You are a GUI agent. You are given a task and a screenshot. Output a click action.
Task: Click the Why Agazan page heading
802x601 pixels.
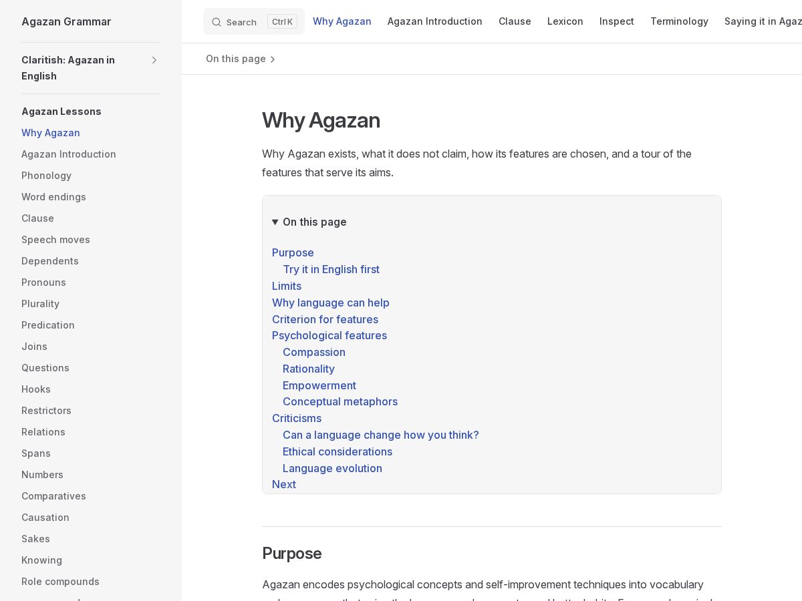321,120
